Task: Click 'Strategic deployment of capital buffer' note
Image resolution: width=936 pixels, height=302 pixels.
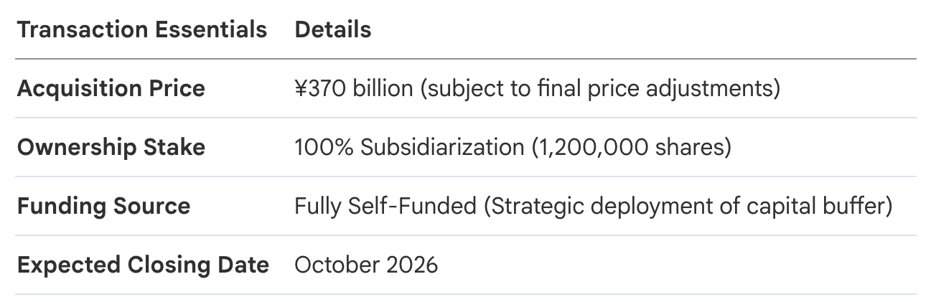Action: pyautogui.click(x=688, y=207)
